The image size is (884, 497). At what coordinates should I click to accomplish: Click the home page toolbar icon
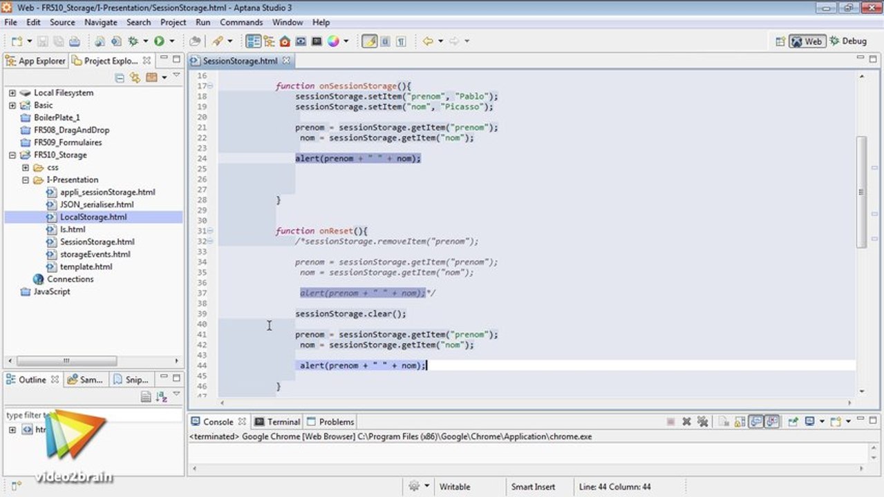coord(285,41)
